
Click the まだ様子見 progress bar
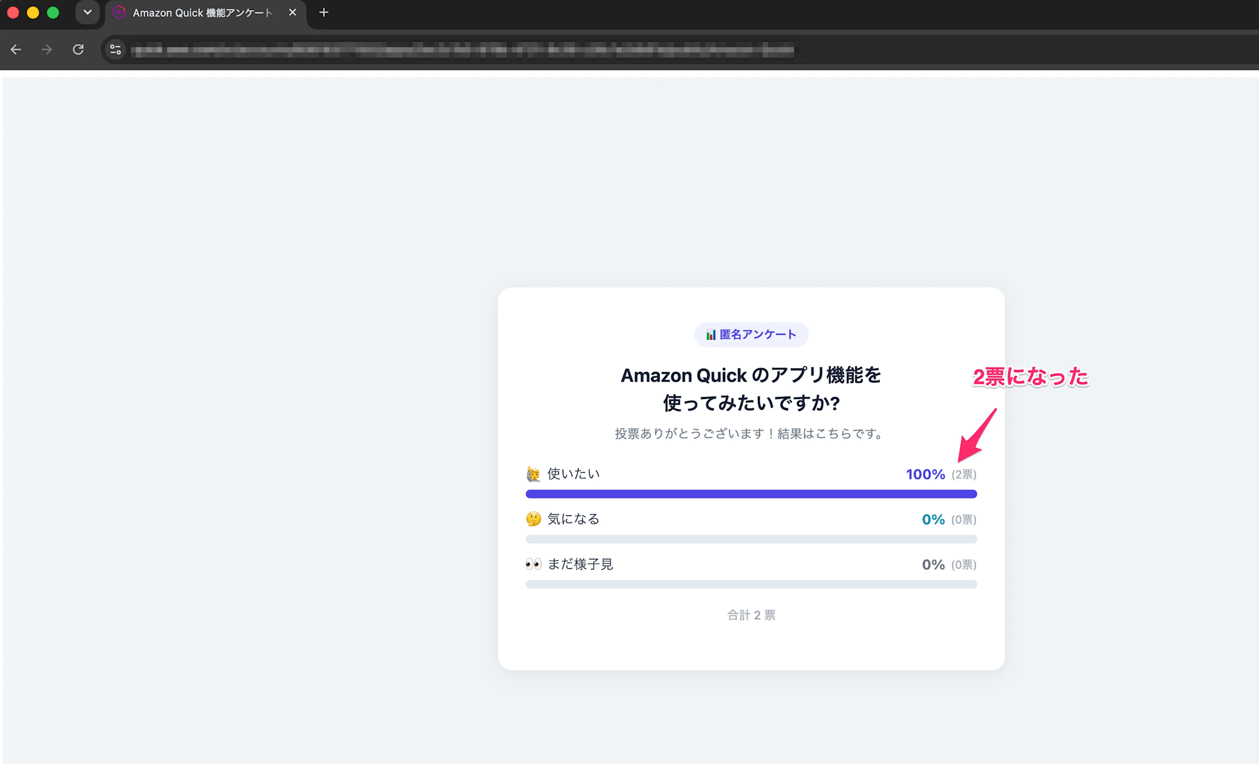751,585
